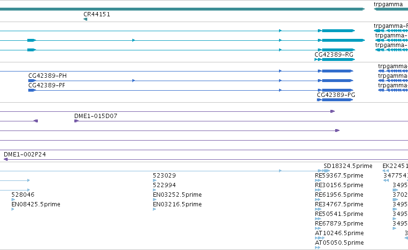This screenshot has width=408, height=250.
Task: Select the EN03252.5prime EST label
Action: 177,195
